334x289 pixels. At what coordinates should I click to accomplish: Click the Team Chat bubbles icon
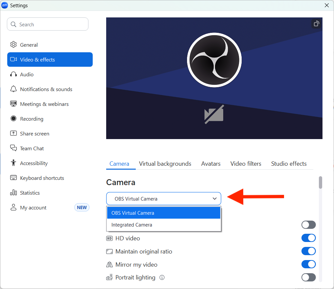pos(13,148)
